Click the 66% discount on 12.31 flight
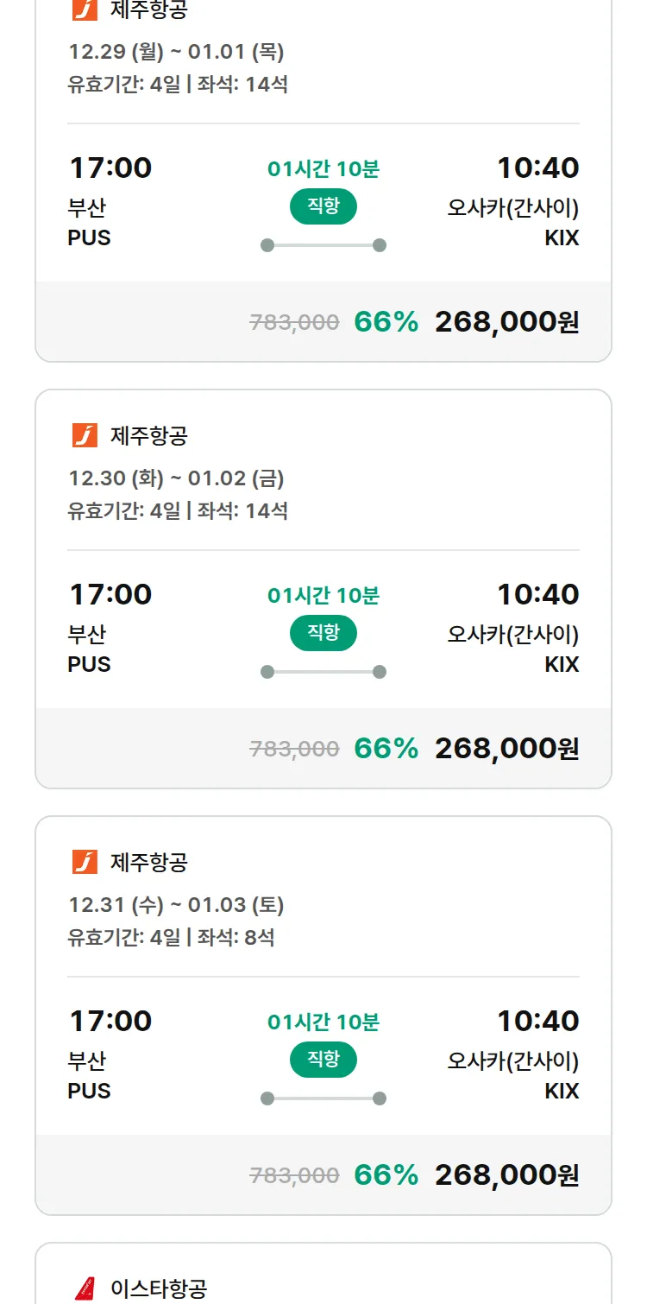Image resolution: width=647 pixels, height=1304 pixels. click(386, 1175)
